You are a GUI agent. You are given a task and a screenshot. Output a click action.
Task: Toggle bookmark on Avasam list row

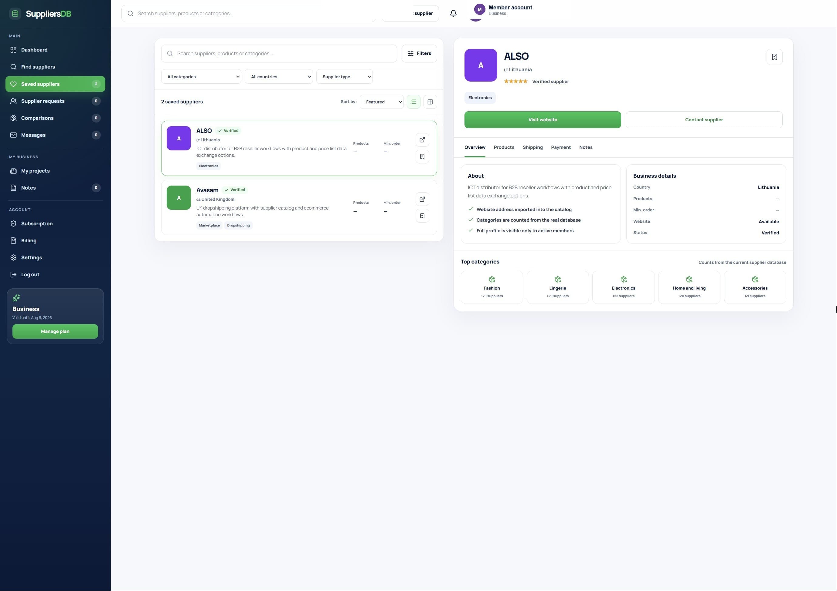point(422,216)
